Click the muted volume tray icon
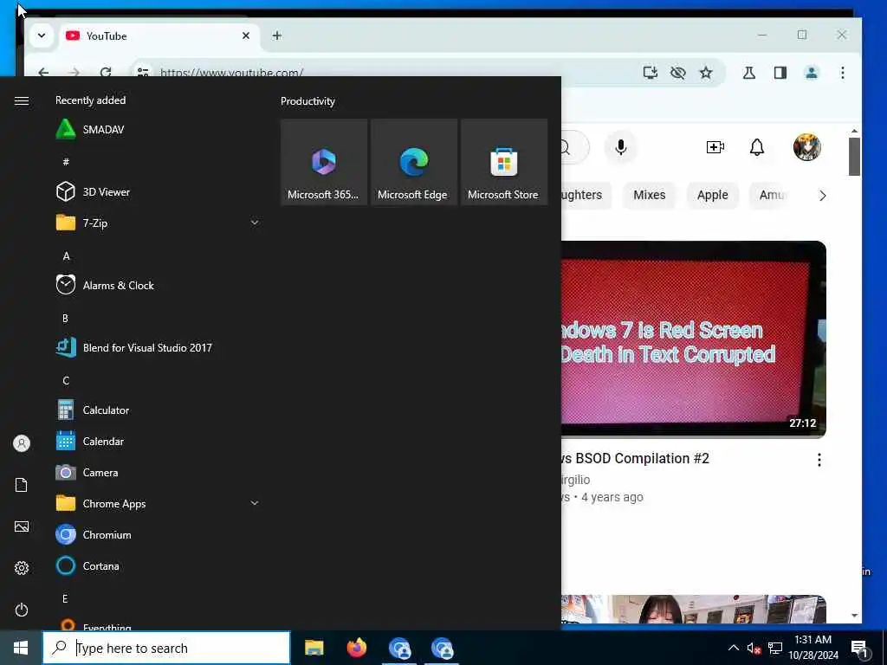This screenshot has height=665, width=887. click(754, 649)
